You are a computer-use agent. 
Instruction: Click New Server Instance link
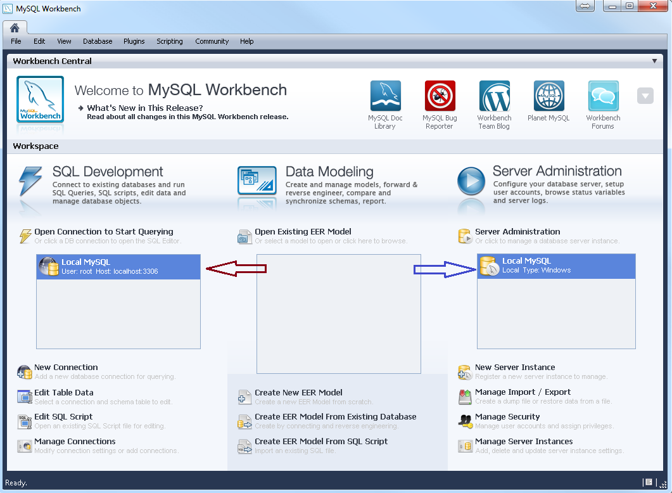click(x=515, y=368)
